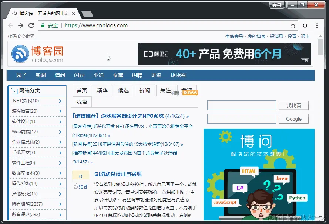Open 所有评论(392) category
Viewport: 329px width, 224px height.
(x=26, y=214)
